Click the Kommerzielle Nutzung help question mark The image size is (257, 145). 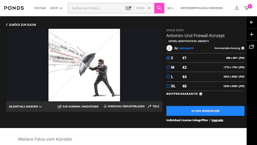point(243,48)
